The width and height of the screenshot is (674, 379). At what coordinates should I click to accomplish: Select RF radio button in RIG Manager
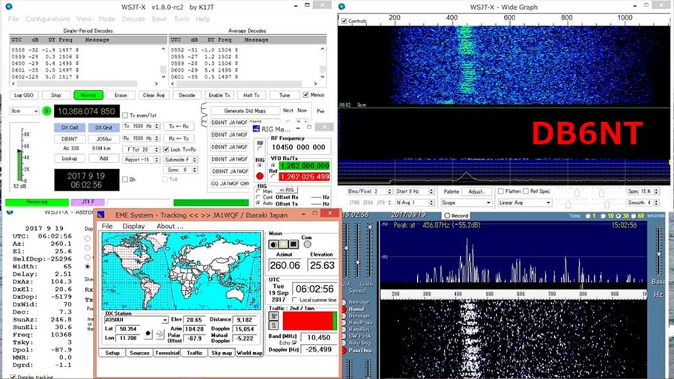[x=260, y=149]
